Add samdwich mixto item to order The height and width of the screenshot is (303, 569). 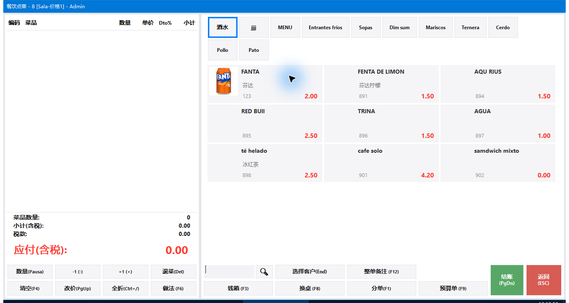coord(498,163)
